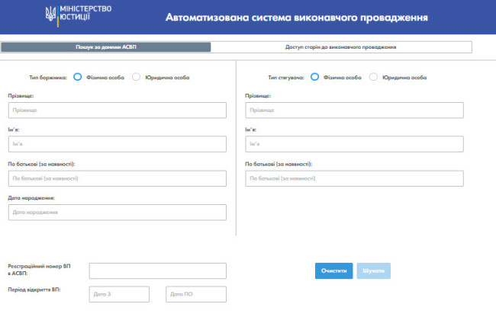496x320 pixels.
Task: Click the collector 'По батькові' input field
Action: [x=354, y=178]
